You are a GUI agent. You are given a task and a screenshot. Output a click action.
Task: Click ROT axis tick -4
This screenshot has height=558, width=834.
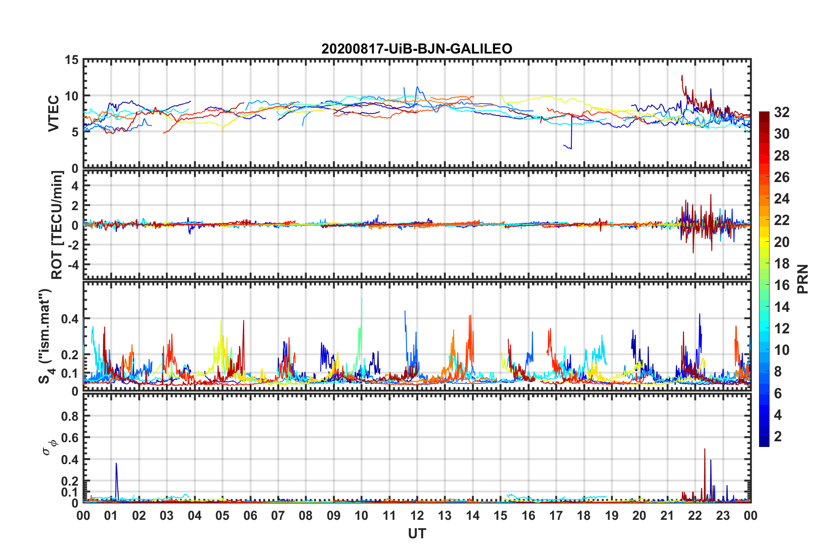(x=73, y=265)
